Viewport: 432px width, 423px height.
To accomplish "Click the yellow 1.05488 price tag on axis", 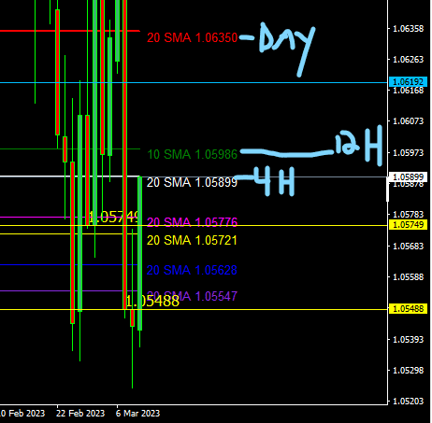I will [x=408, y=309].
